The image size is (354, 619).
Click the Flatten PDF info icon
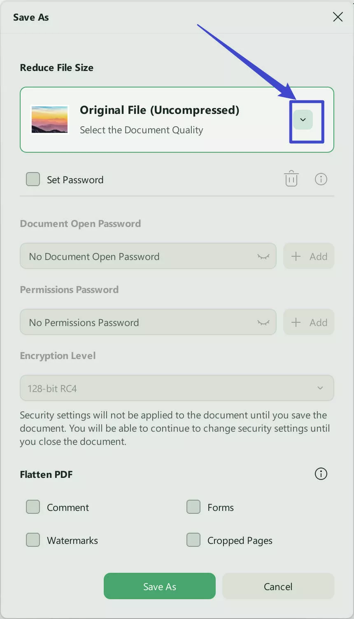pos(321,474)
